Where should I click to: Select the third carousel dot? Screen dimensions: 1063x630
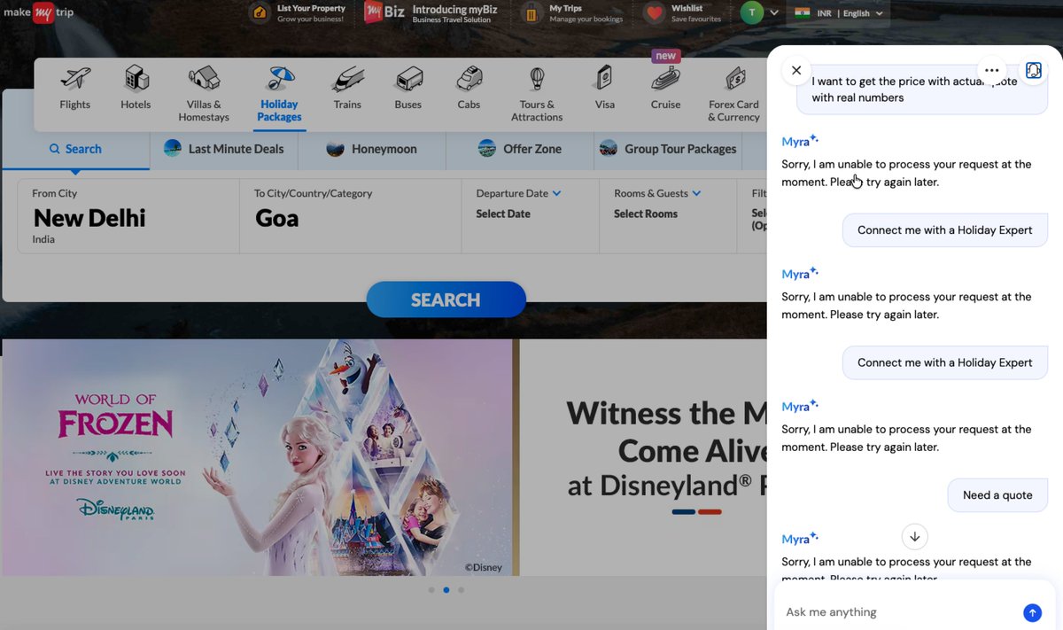click(462, 589)
